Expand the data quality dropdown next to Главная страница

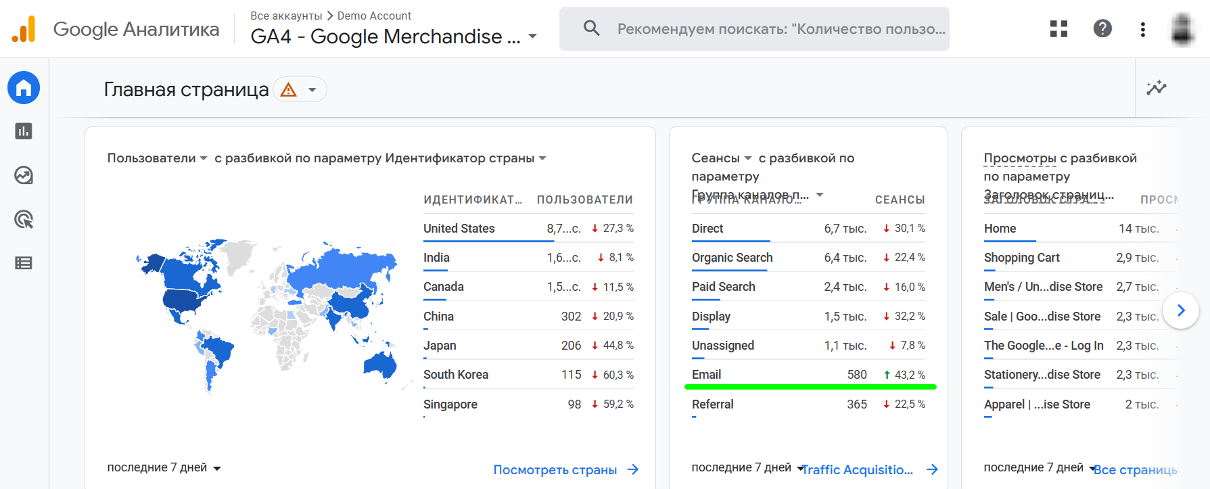pyautogui.click(x=312, y=90)
